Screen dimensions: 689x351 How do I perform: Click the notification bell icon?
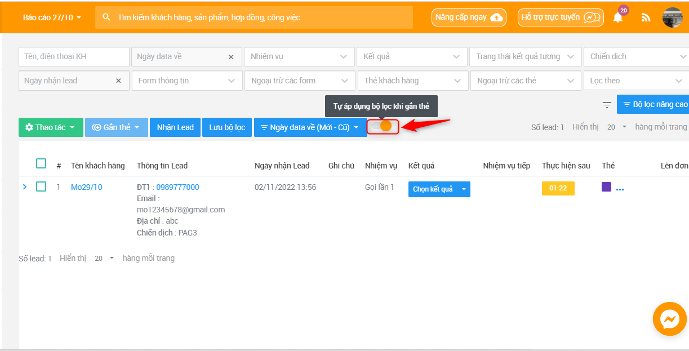(618, 17)
